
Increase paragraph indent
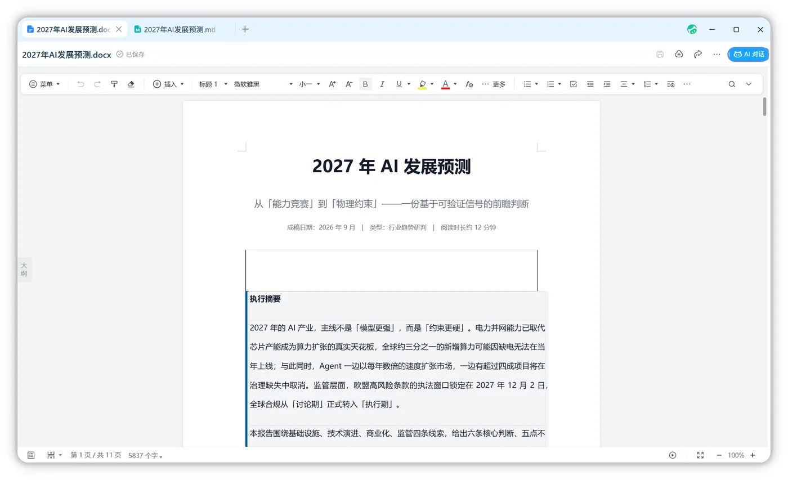click(607, 84)
